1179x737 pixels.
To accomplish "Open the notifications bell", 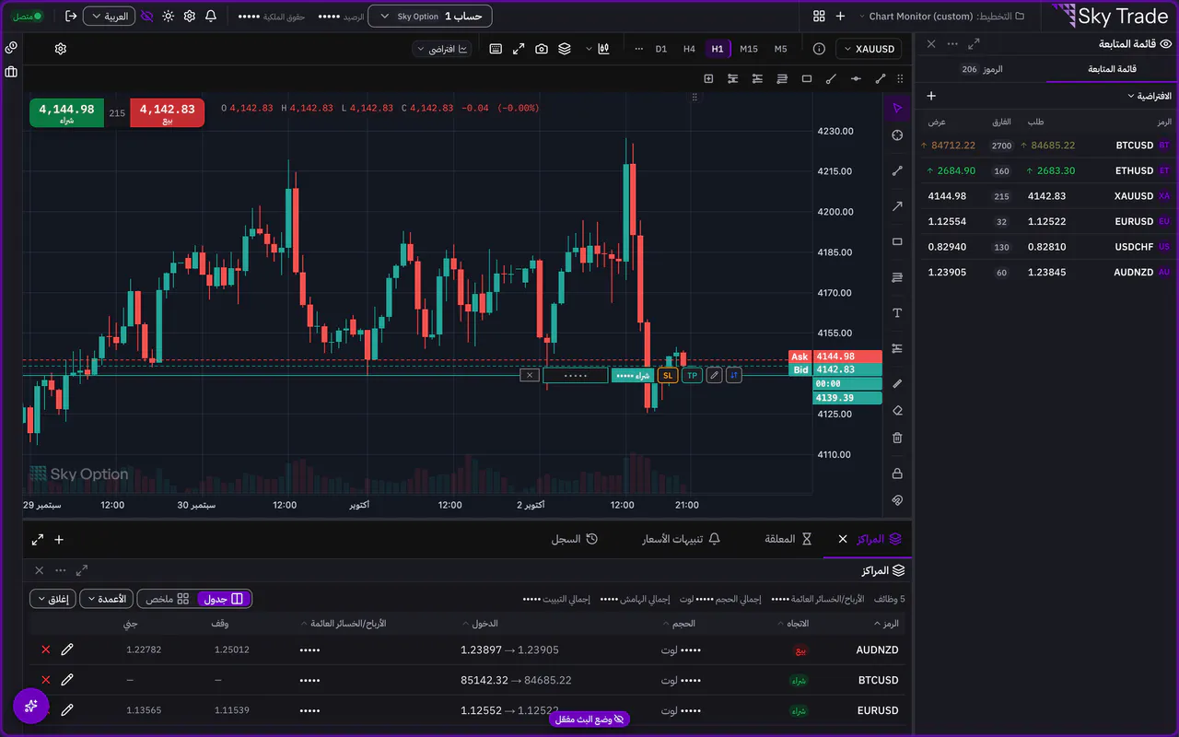I will 211,16.
